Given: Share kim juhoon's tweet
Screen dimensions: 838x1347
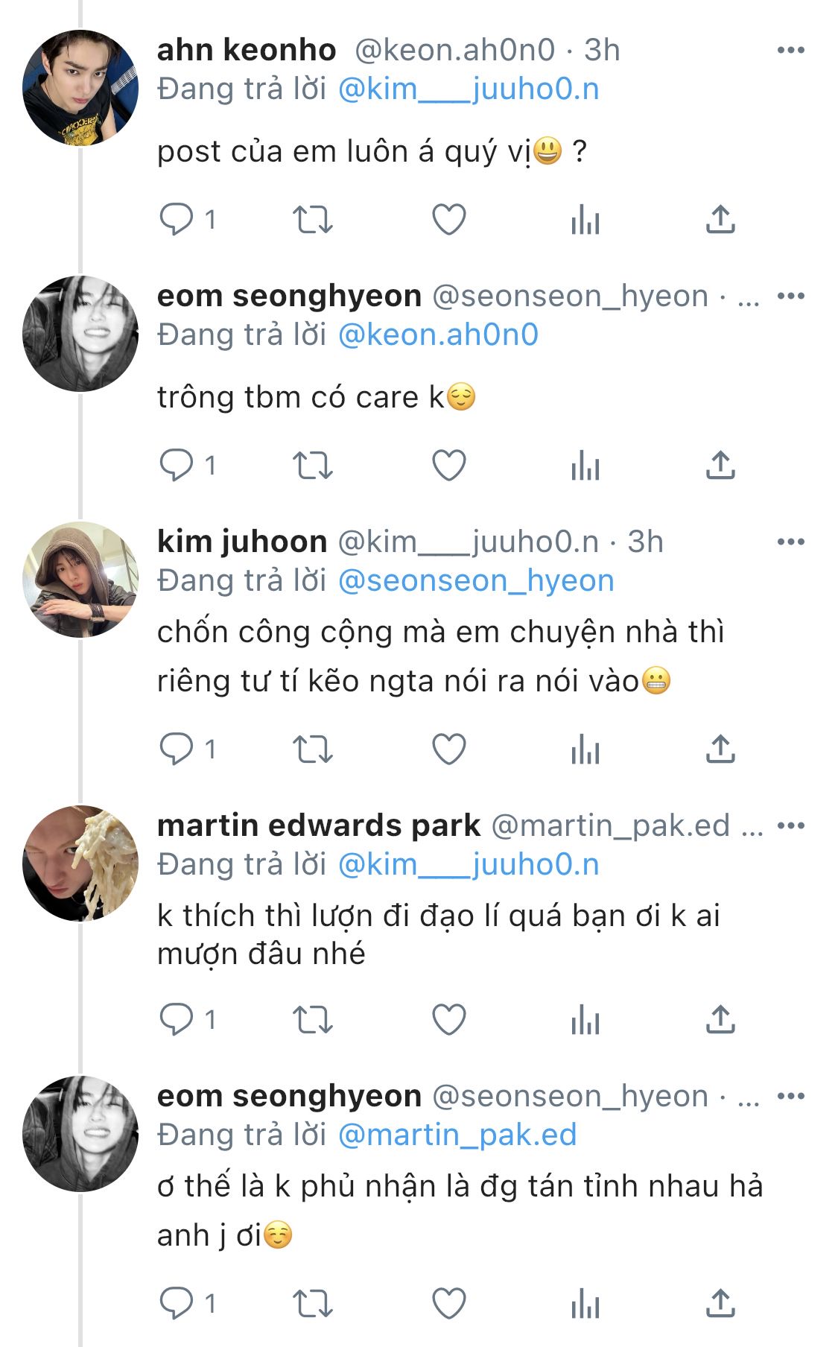Looking at the screenshot, I should tap(720, 749).
